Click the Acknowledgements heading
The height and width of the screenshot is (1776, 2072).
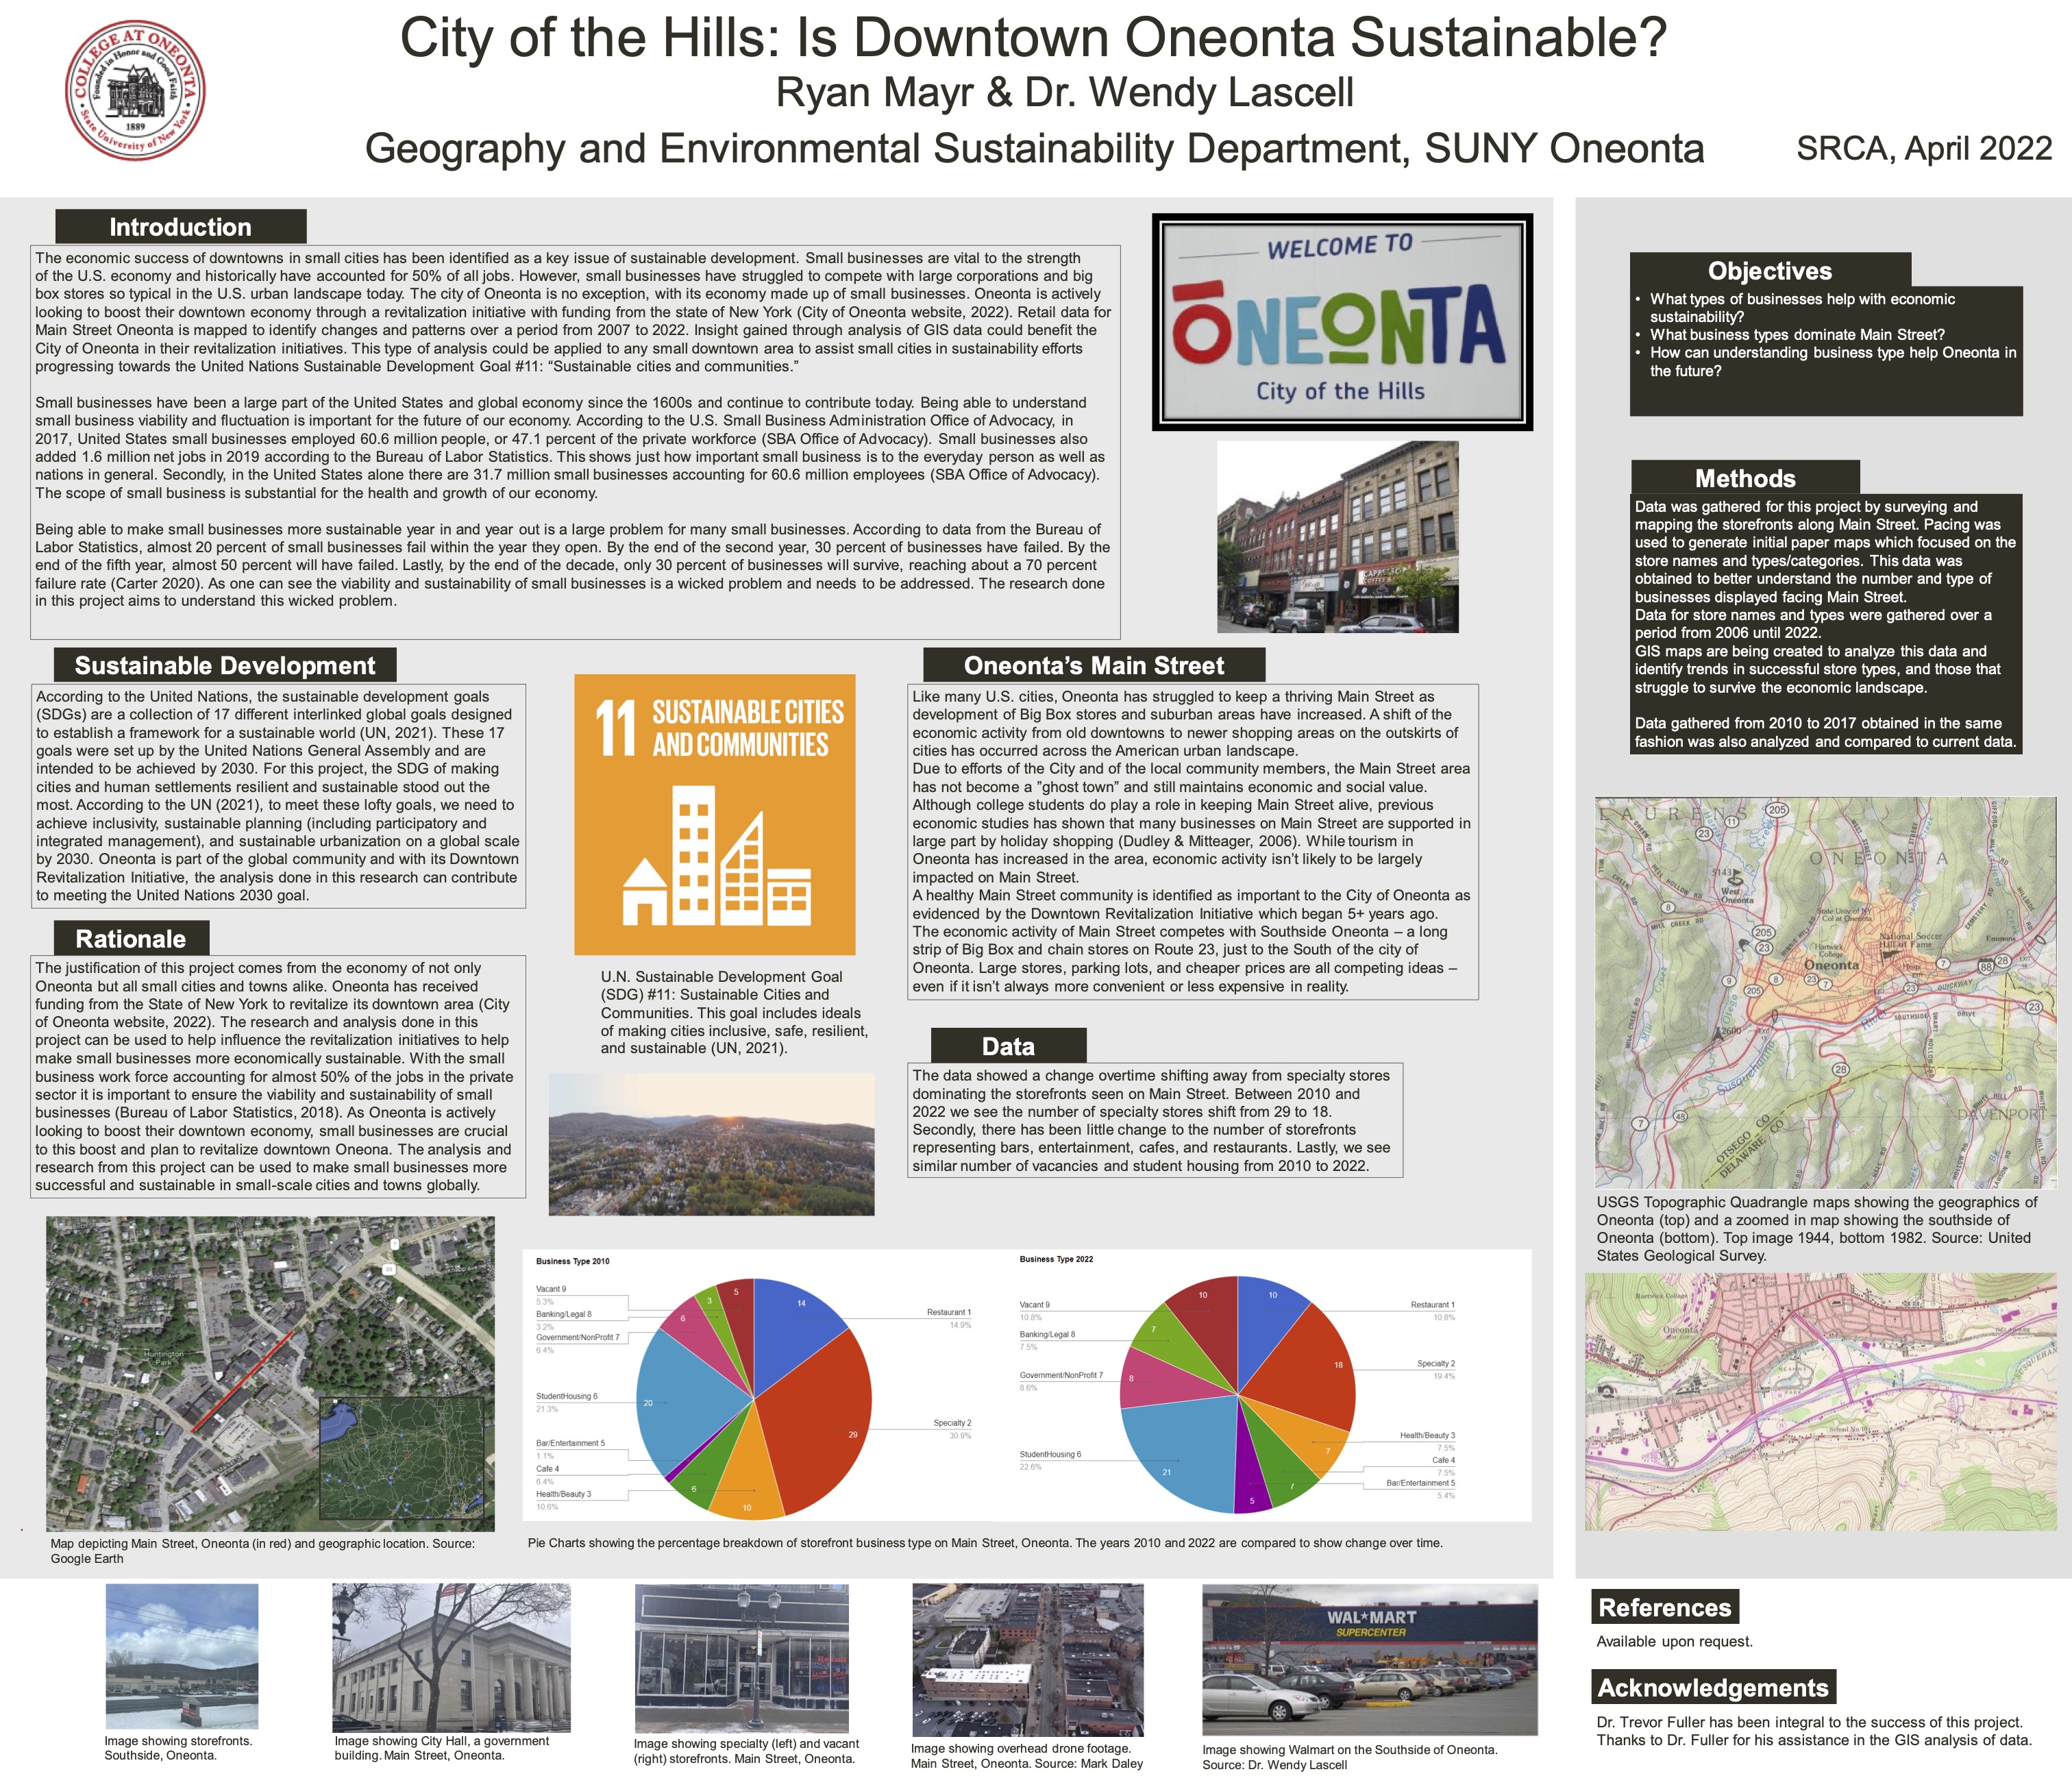click(x=1713, y=1687)
